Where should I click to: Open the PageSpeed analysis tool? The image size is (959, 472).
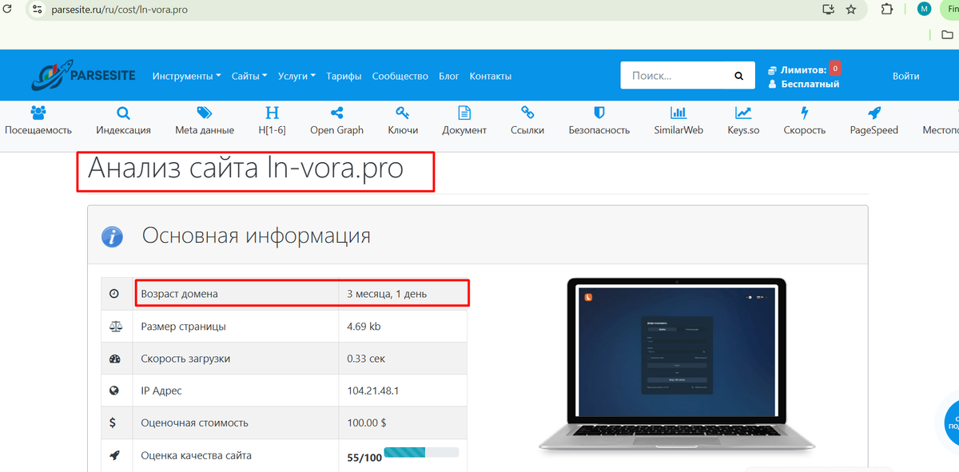873,120
